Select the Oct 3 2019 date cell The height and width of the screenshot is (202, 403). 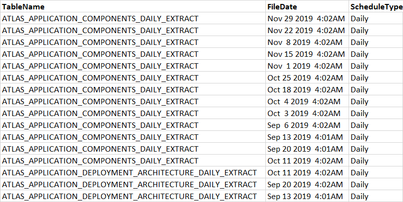[303, 114]
